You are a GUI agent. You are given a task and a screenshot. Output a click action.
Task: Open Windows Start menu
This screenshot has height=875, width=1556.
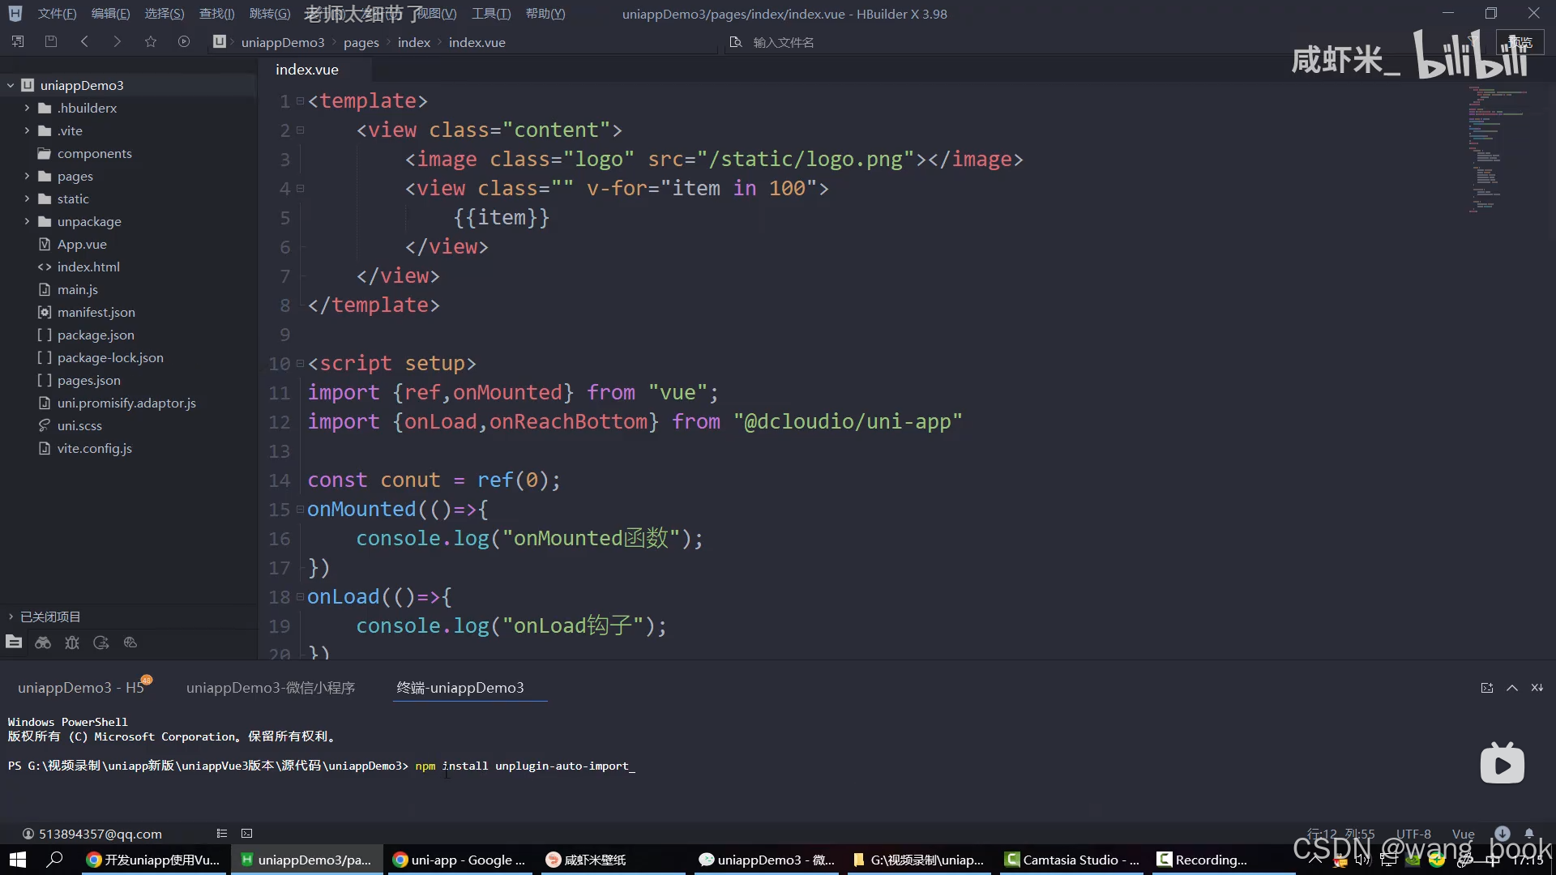[18, 860]
